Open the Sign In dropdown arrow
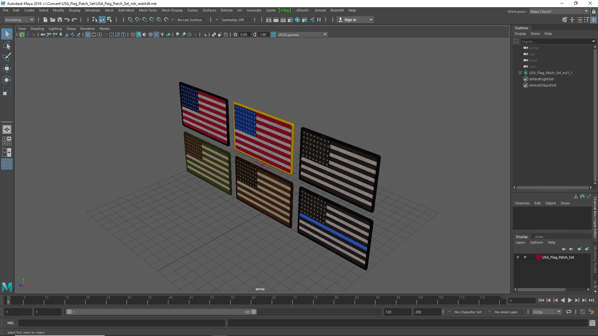Screen dimensions: 598x336 tap(371, 20)
